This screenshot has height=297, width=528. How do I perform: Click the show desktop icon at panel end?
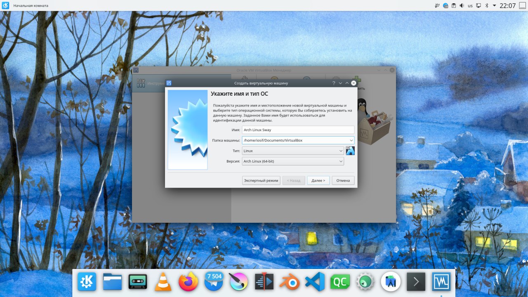(522, 5)
